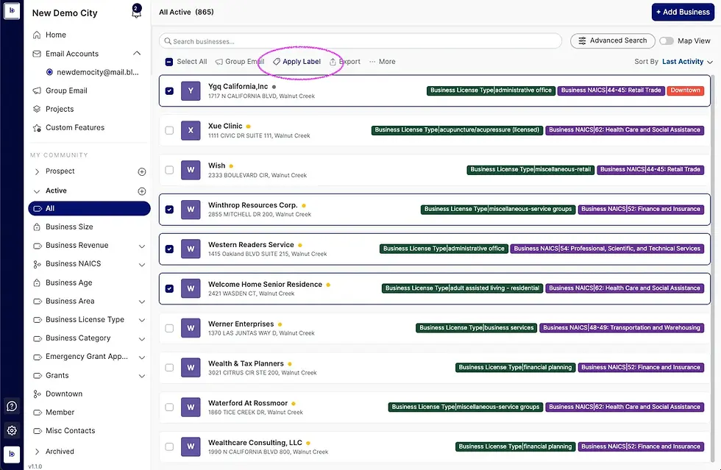The height and width of the screenshot is (470, 721).
Task: Toggle the Select All checkbox
Action: tap(168, 62)
